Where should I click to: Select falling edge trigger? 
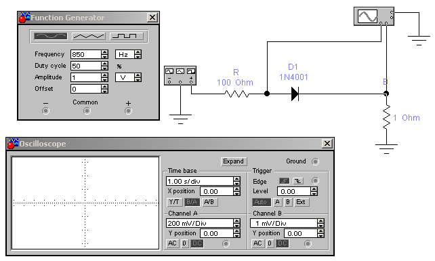click(298, 181)
